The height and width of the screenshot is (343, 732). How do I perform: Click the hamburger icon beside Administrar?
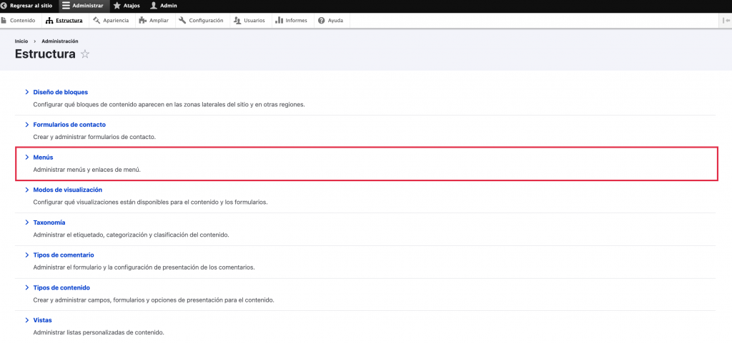(66, 6)
